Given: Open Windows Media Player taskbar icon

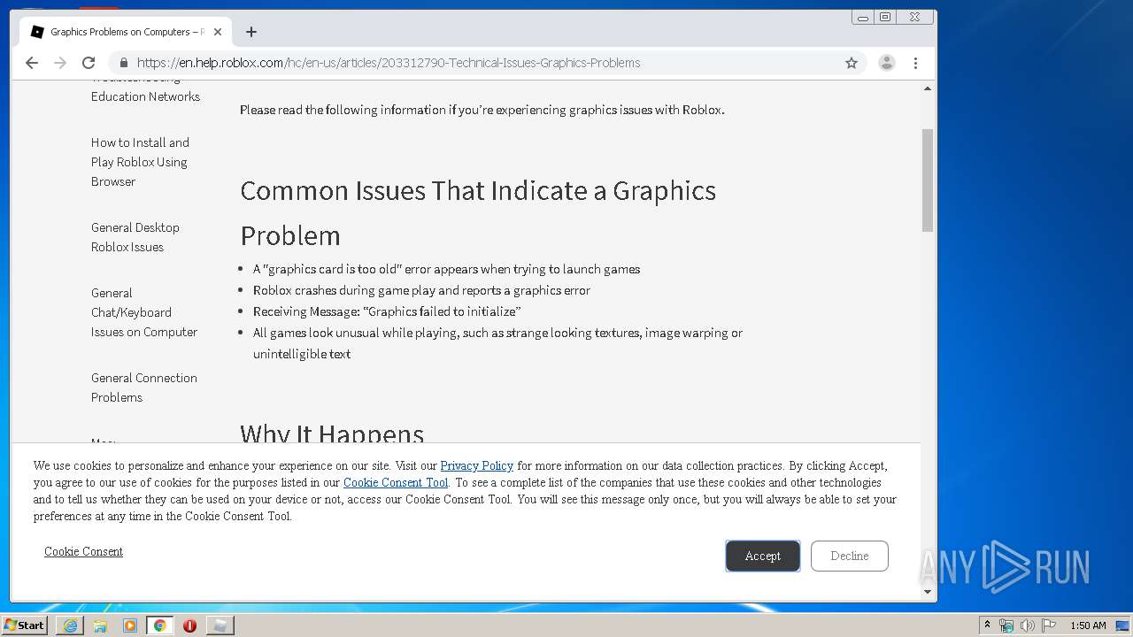Looking at the screenshot, I should [130, 625].
